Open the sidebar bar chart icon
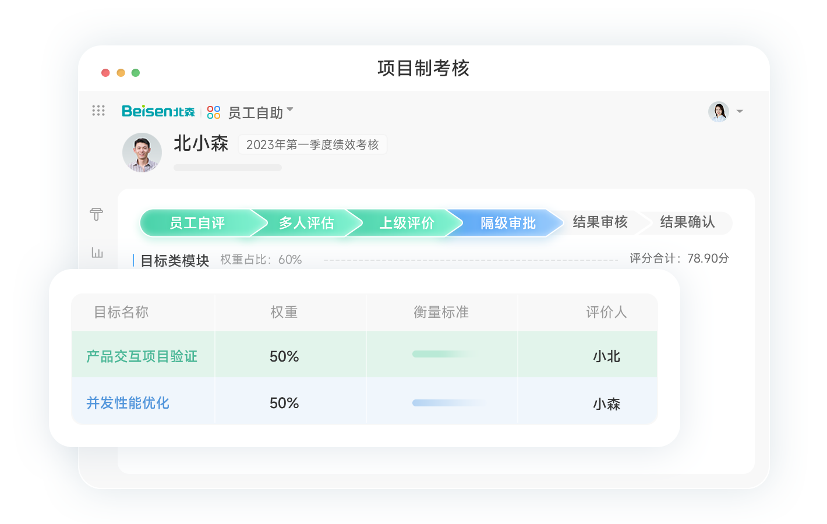Viewport: 827px width, 524px height. point(97,253)
